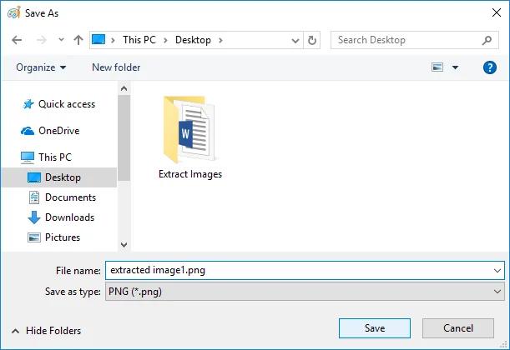
Task: Open the File name dropdown arrow
Action: [497, 271]
